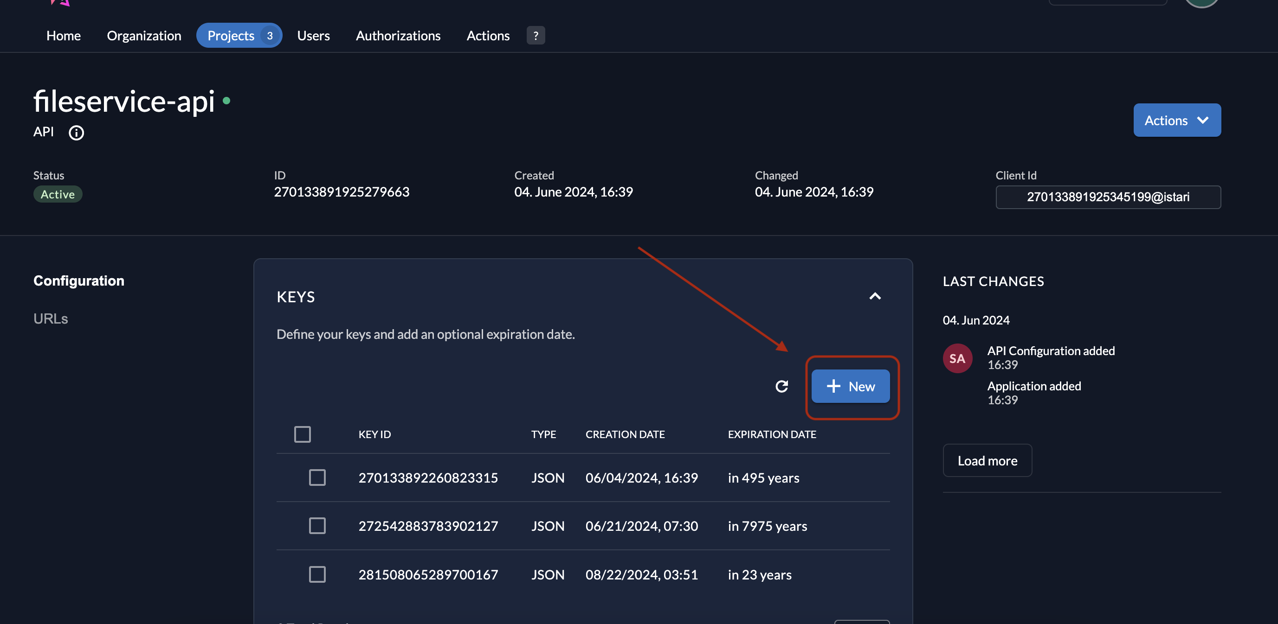Click the API info circle icon

click(76, 133)
